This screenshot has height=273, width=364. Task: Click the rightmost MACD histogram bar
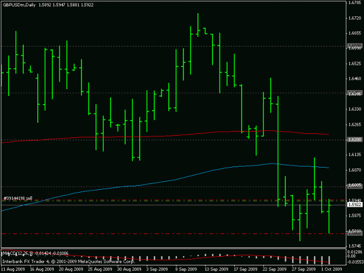tap(329, 260)
